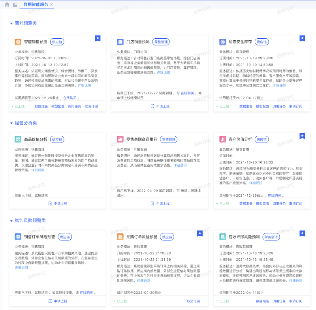The height and width of the screenshot is (310, 316).
Task: Click 申请上线 on 门店销量预测 card
Action: [160, 106]
